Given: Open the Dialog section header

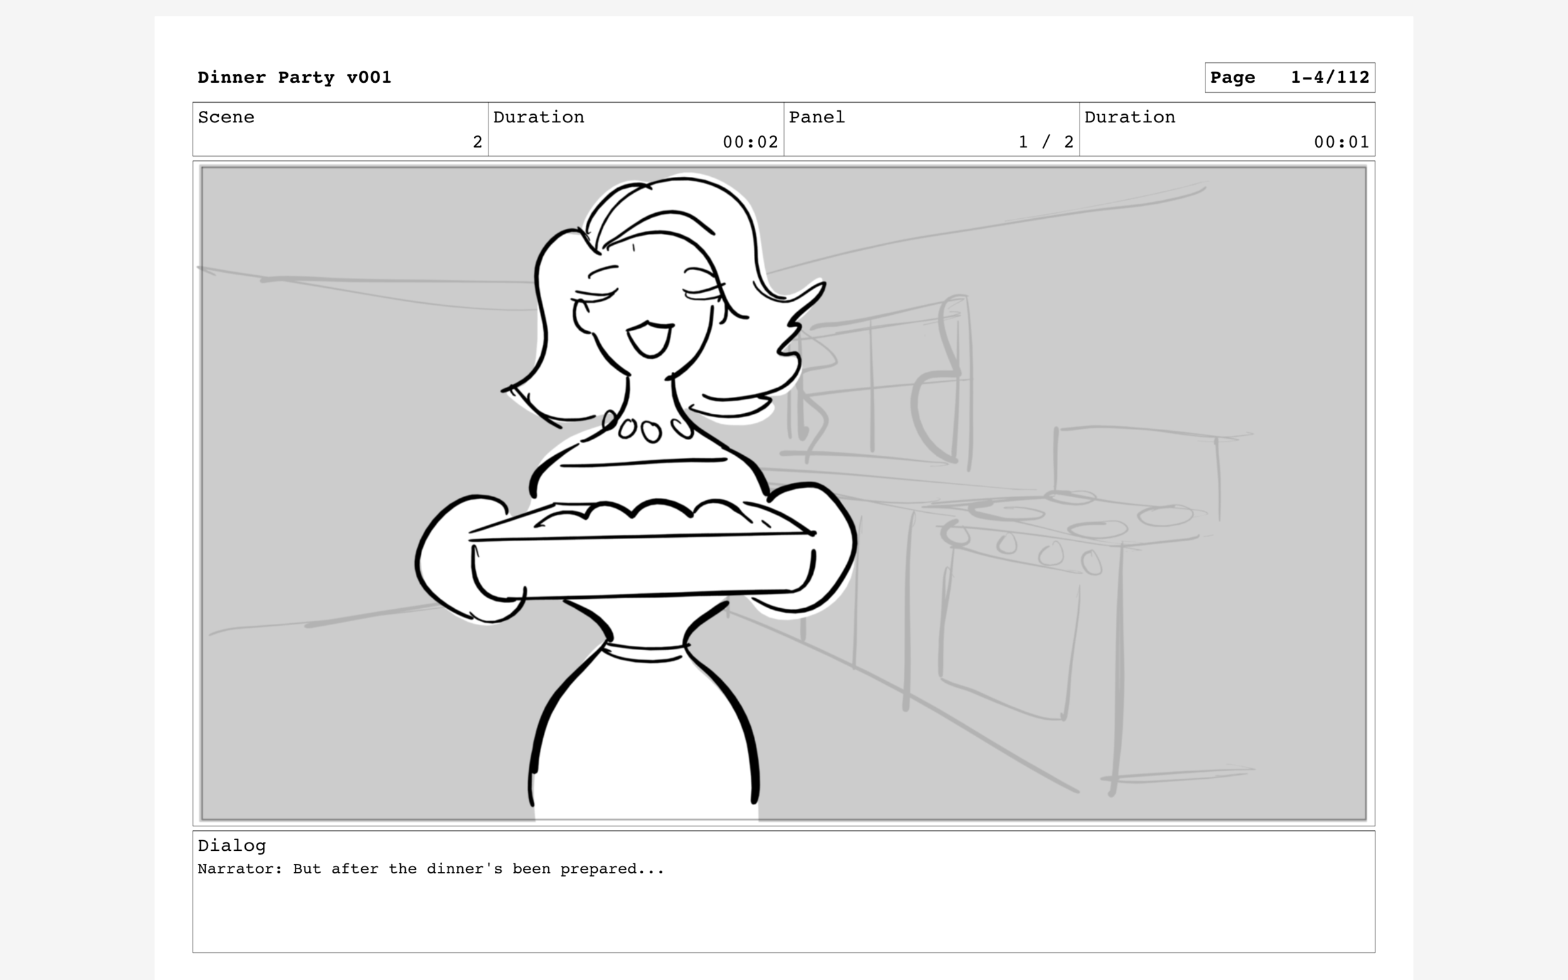Looking at the screenshot, I should click(x=231, y=846).
